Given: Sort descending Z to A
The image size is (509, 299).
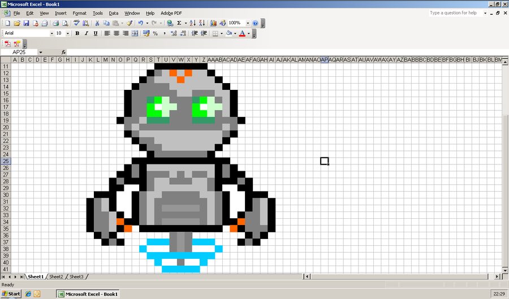Looking at the screenshot, I should (x=202, y=23).
